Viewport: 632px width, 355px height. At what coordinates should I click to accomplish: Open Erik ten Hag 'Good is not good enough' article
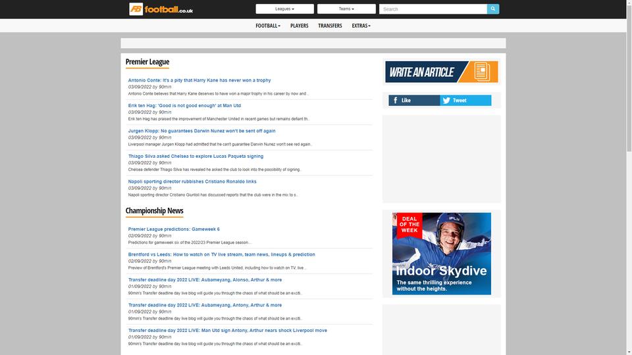(x=184, y=105)
